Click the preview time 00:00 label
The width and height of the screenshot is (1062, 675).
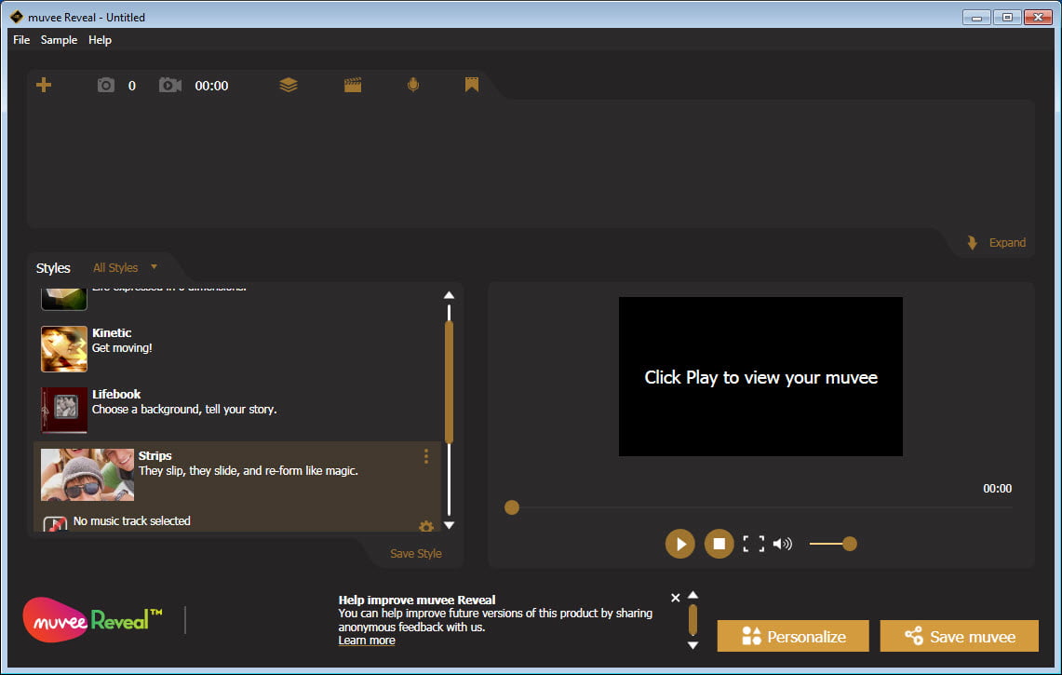(x=998, y=489)
